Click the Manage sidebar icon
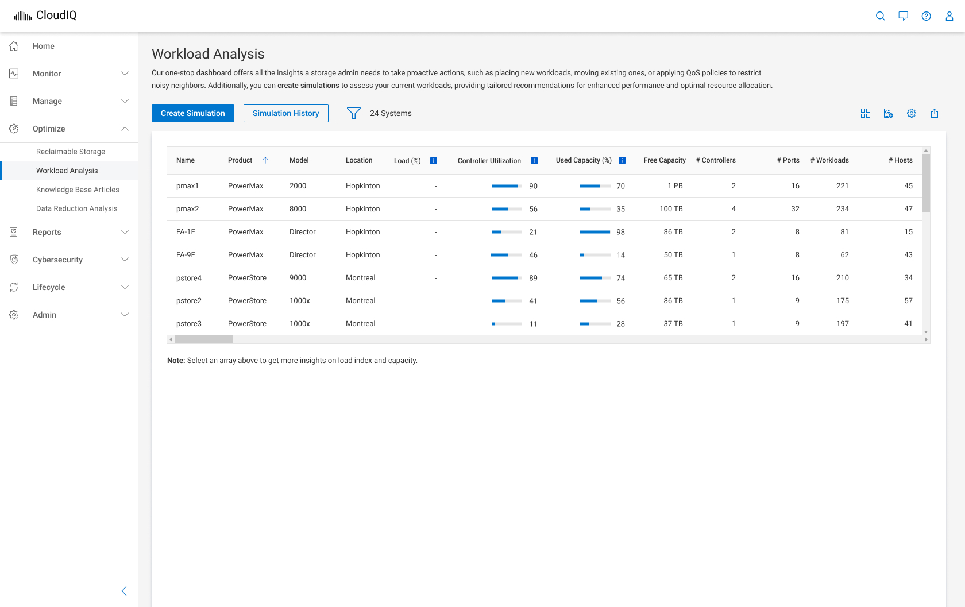 [14, 101]
